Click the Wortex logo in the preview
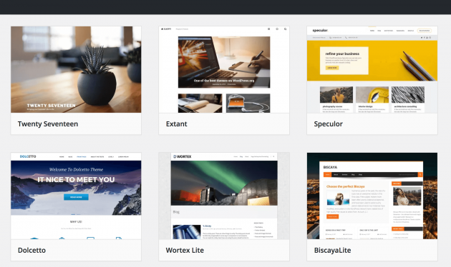Viewport: 451px width, 267px height. tap(182, 156)
